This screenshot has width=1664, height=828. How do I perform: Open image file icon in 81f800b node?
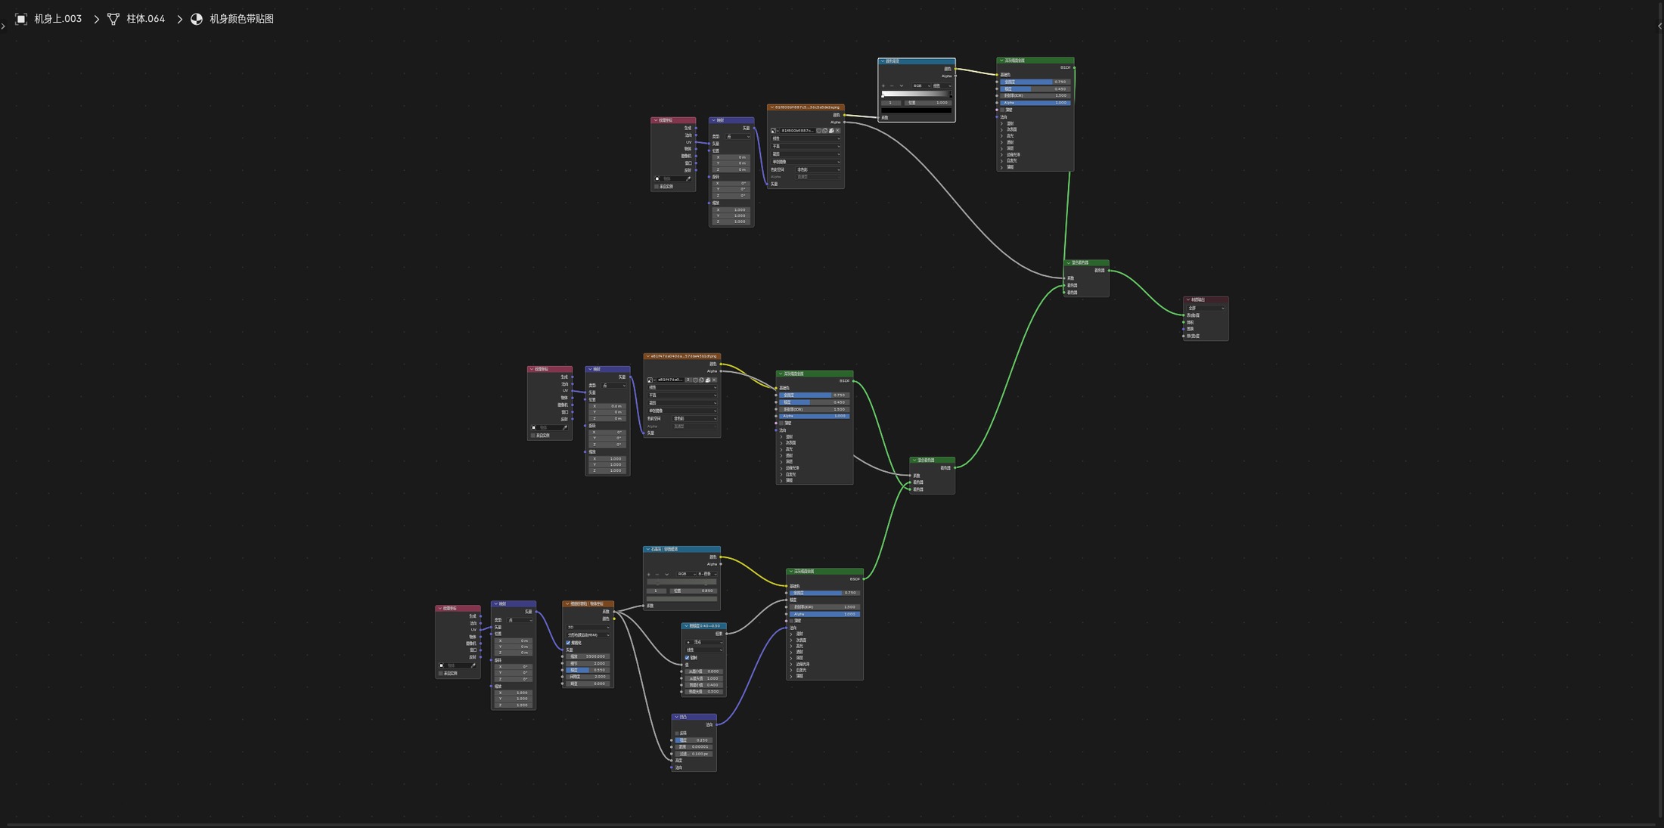pos(831,131)
